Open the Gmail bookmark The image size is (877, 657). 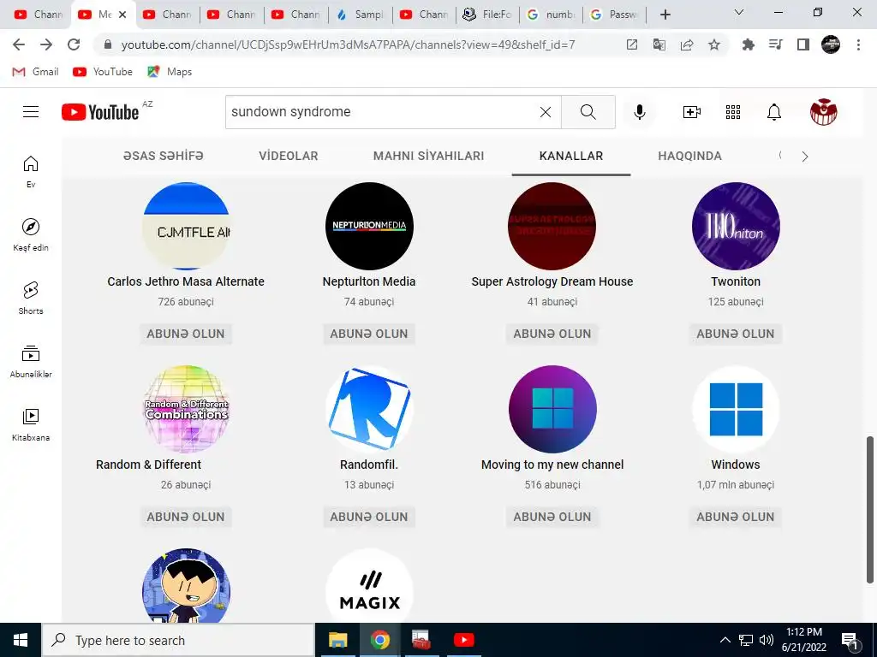click(x=36, y=72)
